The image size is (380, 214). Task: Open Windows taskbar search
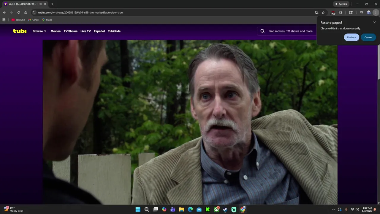click(x=147, y=209)
